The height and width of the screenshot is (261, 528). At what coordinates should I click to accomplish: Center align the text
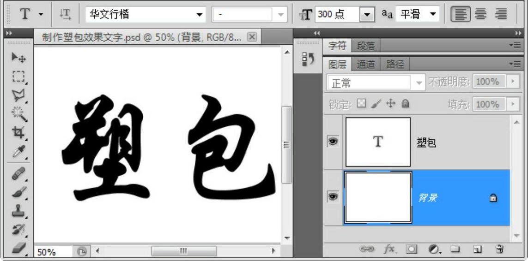[x=480, y=15]
